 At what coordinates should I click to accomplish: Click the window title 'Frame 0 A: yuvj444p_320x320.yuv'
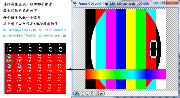103,4
